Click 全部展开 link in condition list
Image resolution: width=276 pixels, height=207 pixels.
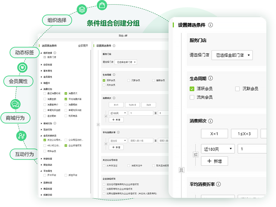click(x=83, y=46)
